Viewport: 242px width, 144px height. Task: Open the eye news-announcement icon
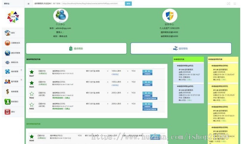click(7, 62)
